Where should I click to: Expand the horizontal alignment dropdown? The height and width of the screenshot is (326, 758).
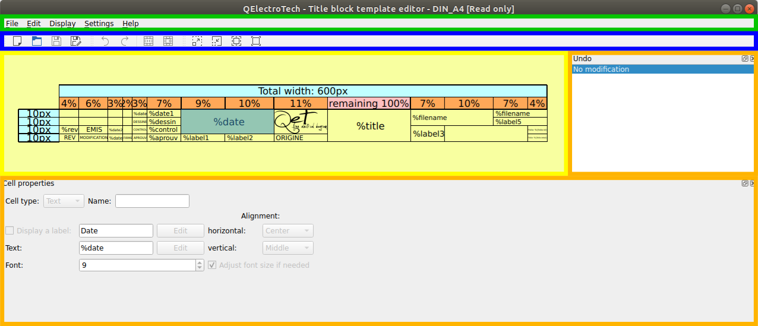click(x=288, y=231)
